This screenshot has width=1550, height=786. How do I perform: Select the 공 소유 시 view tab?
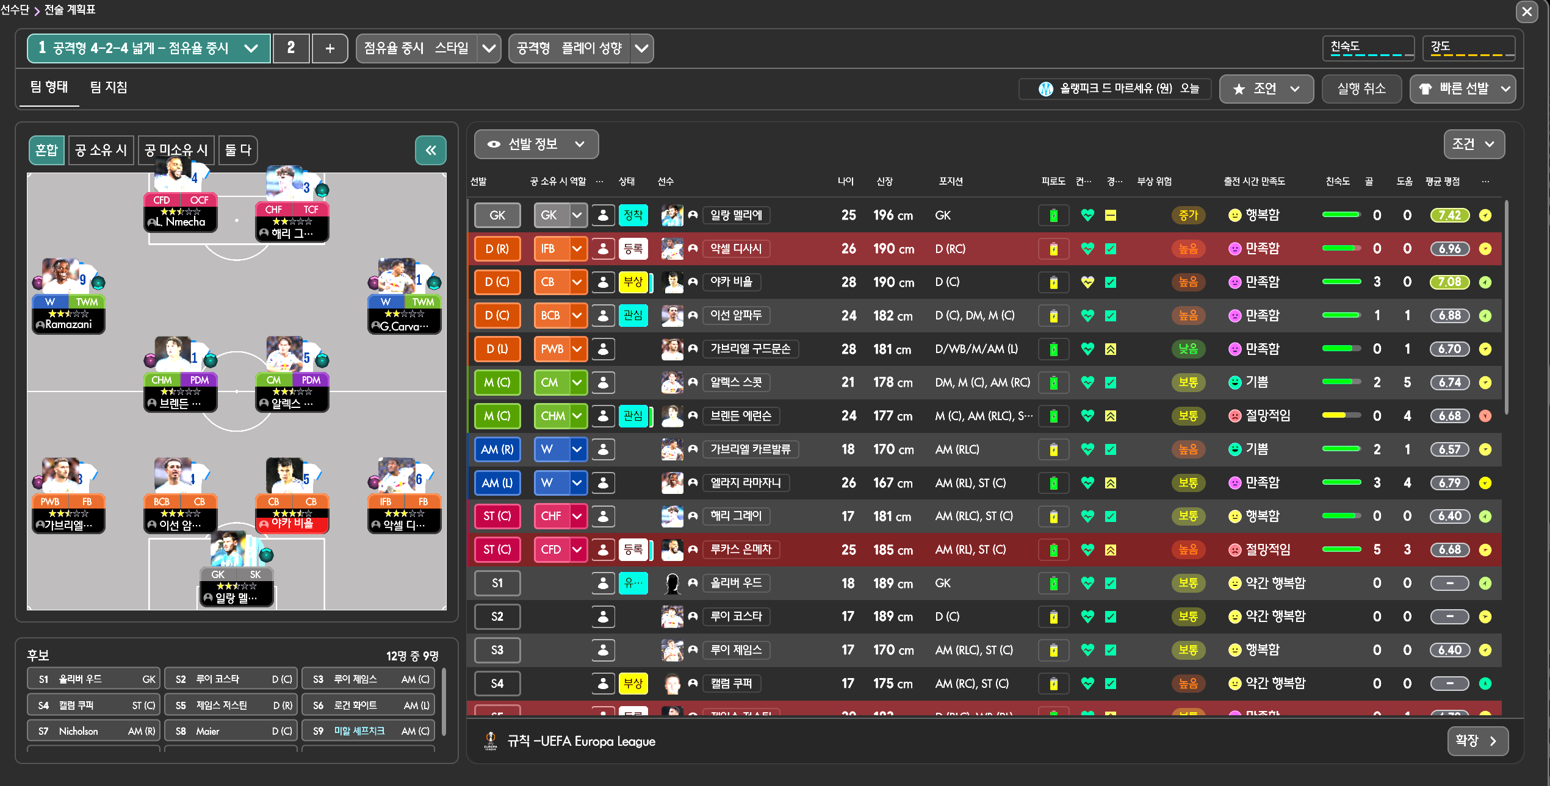tap(101, 151)
